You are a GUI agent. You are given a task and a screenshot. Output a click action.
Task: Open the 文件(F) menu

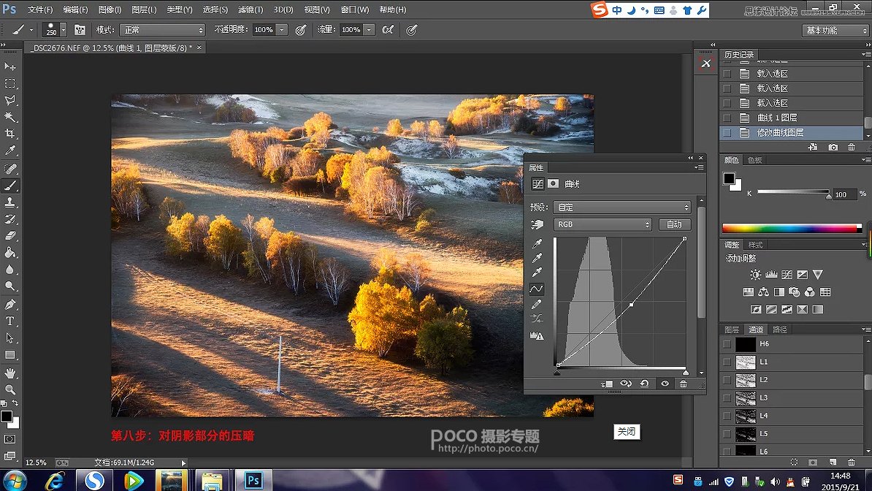pos(40,9)
